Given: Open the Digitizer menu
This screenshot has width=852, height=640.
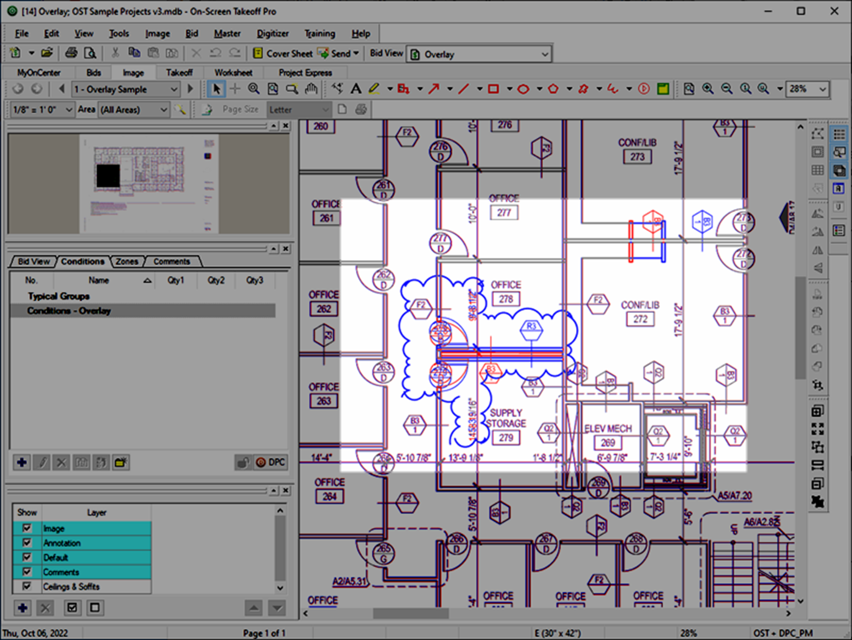Looking at the screenshot, I should 273,34.
